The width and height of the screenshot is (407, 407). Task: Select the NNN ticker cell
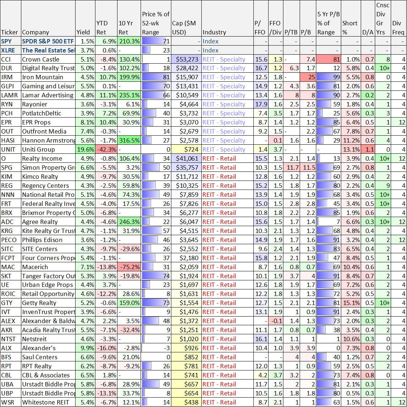10,195
